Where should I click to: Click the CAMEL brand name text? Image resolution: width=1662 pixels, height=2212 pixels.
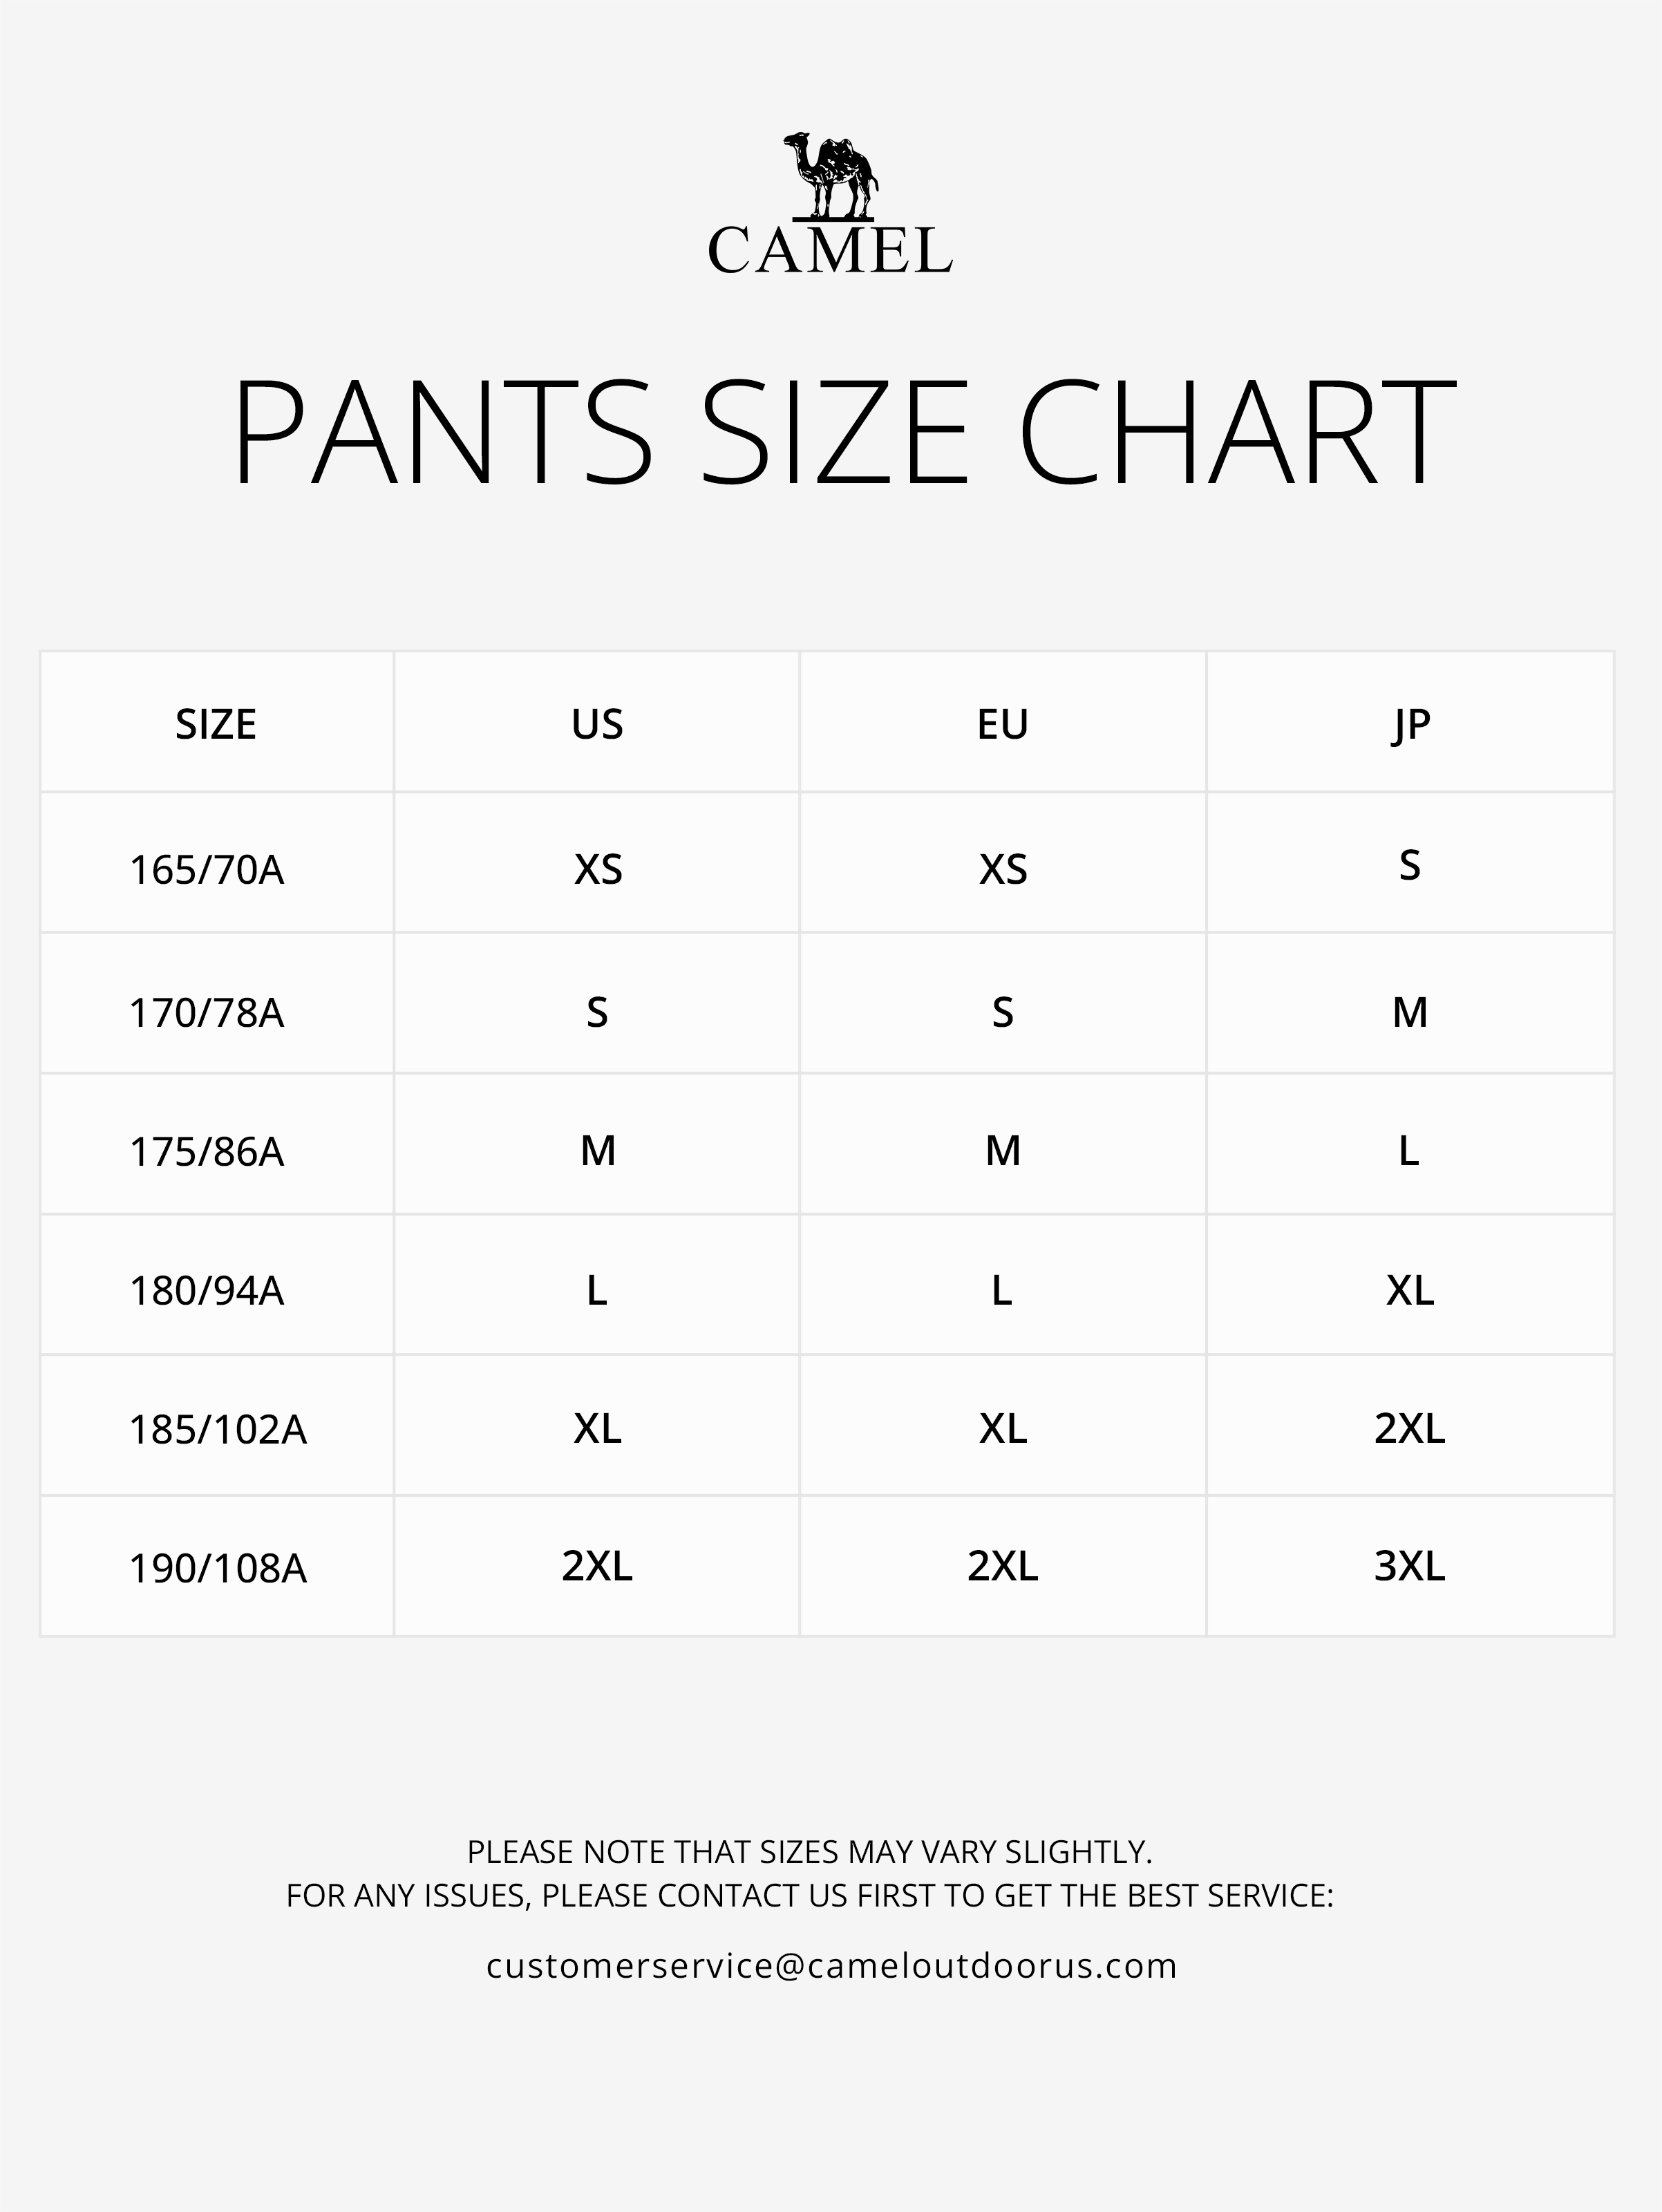(830, 251)
